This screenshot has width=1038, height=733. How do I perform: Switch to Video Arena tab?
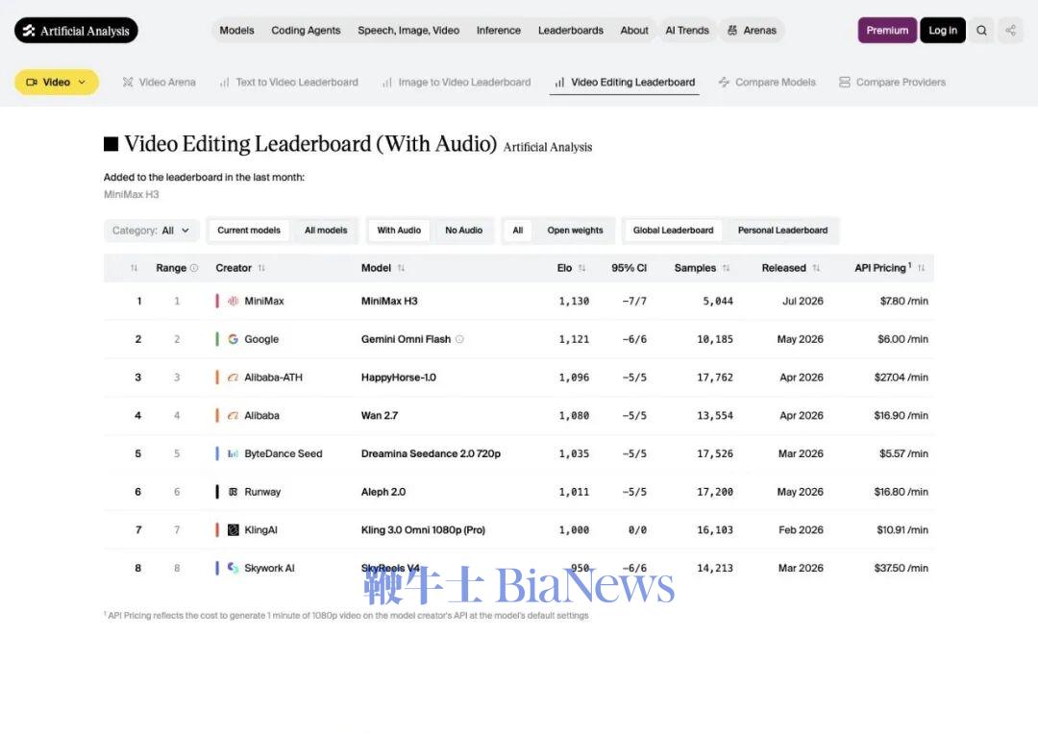(159, 82)
